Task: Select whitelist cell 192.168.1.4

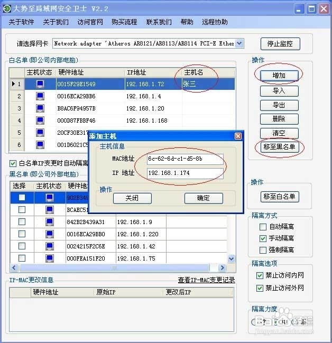Action: 153,96
